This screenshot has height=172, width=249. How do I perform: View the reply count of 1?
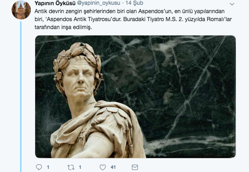(x=48, y=167)
